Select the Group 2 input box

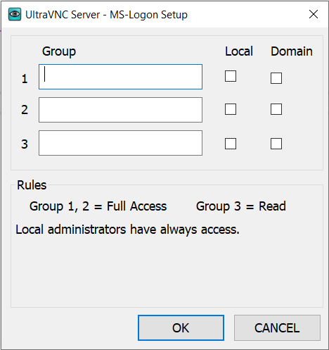point(120,110)
